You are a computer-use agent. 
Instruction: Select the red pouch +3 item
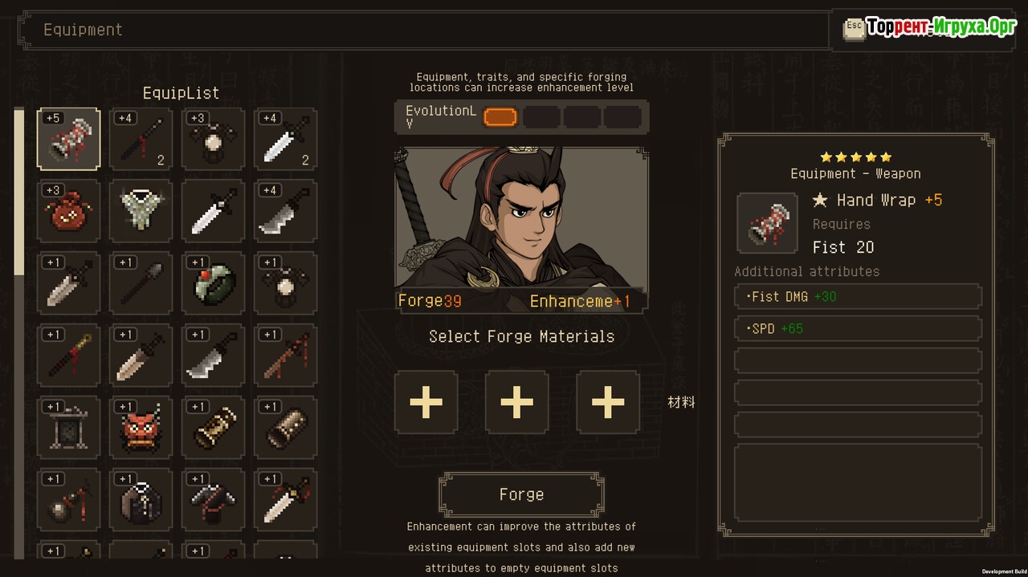[68, 211]
